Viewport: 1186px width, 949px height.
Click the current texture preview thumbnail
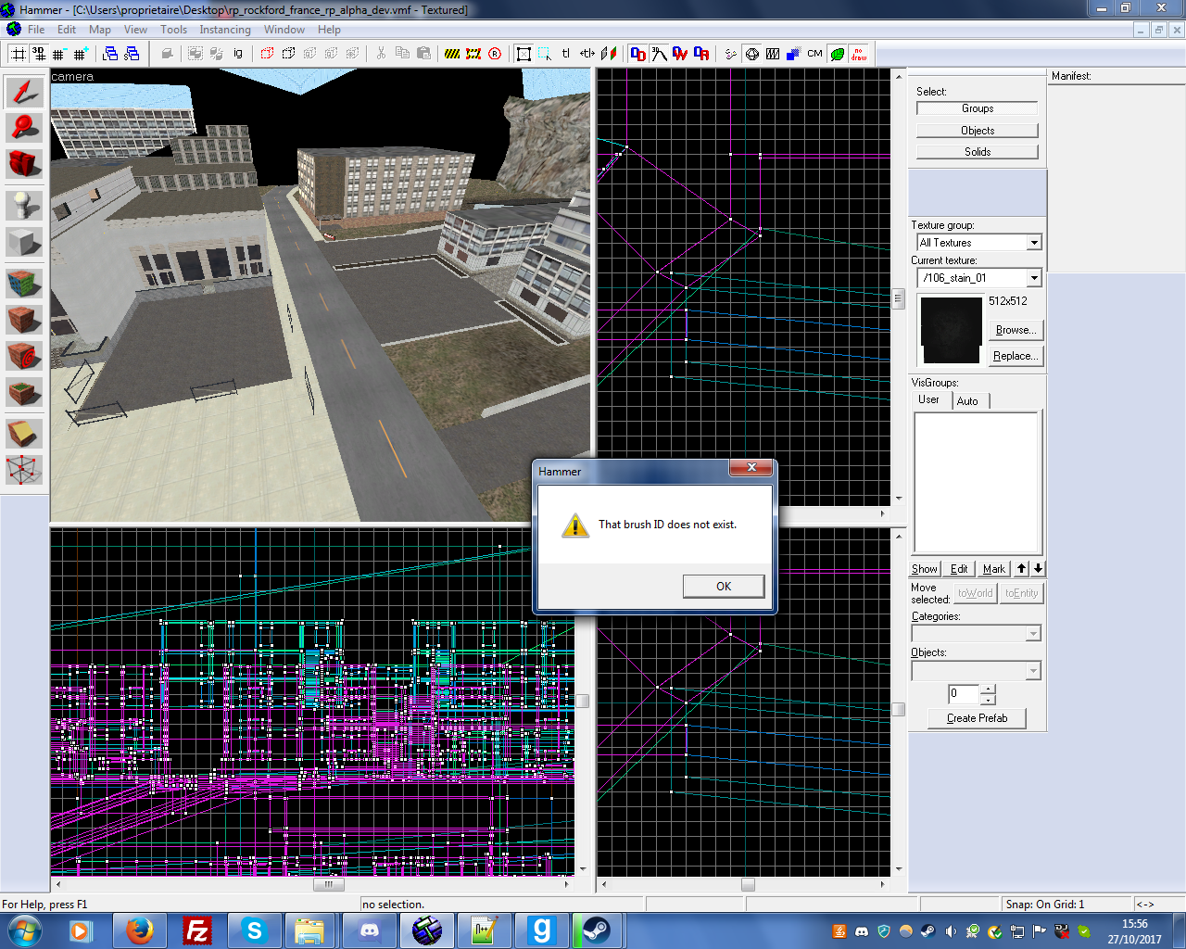(x=951, y=331)
